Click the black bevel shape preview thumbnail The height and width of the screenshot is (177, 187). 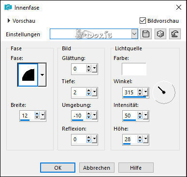pos(28,74)
